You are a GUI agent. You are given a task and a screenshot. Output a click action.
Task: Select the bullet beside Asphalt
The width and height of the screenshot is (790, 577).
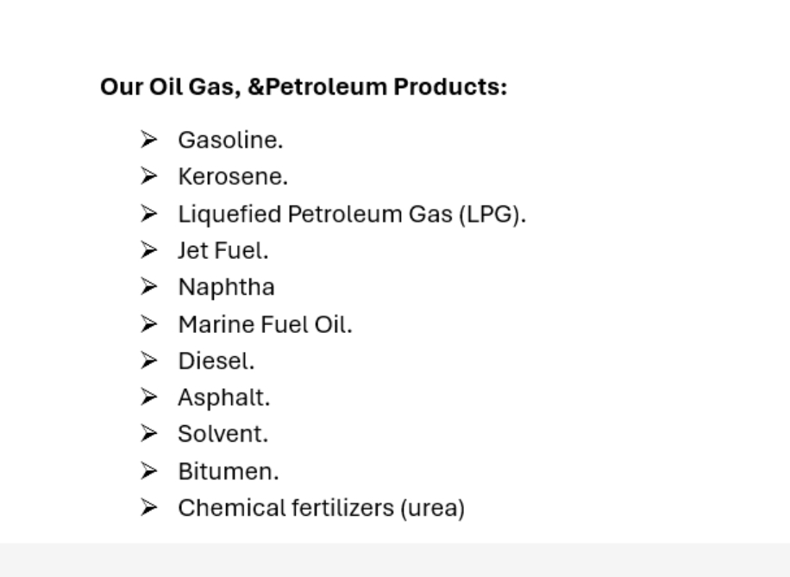point(149,398)
